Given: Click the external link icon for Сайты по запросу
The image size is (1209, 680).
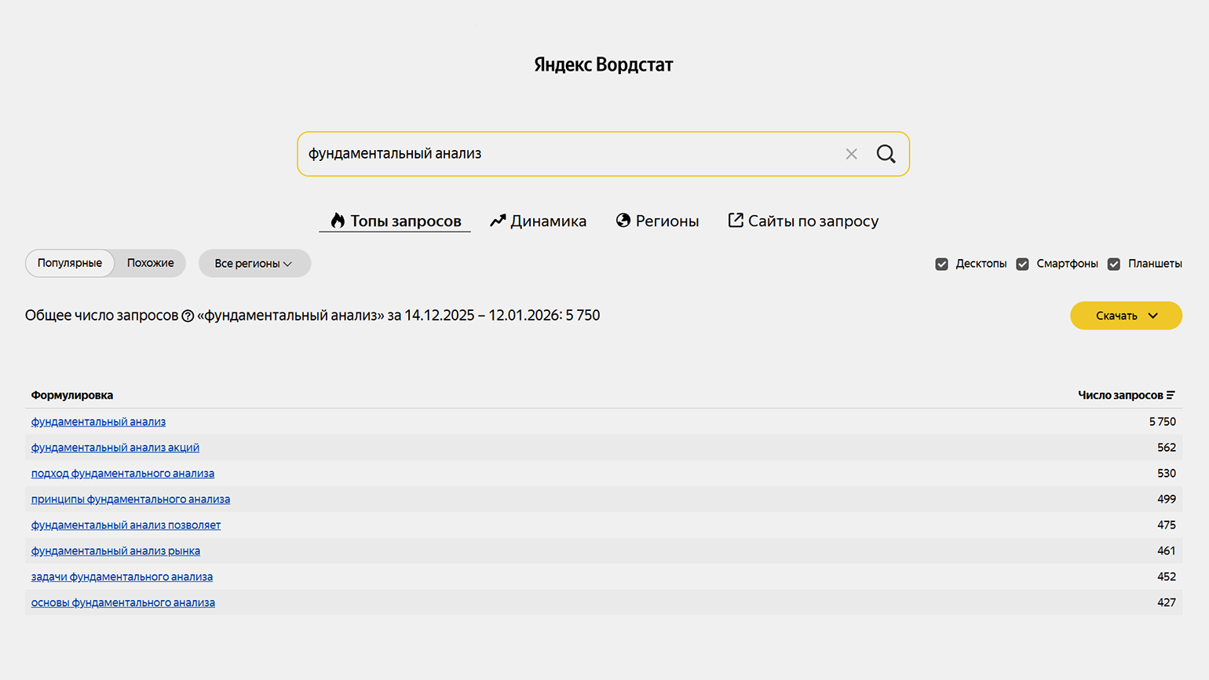Looking at the screenshot, I should point(736,221).
